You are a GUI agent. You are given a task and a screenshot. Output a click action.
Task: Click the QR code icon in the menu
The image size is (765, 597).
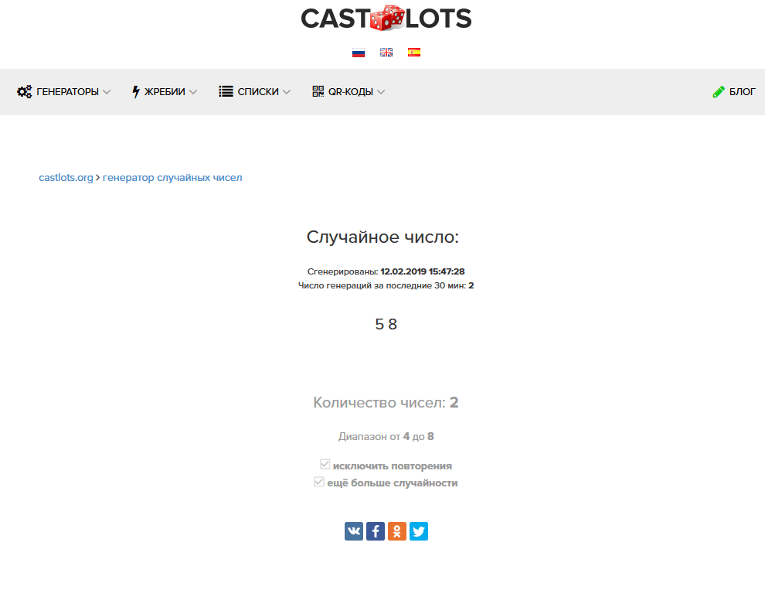(318, 91)
